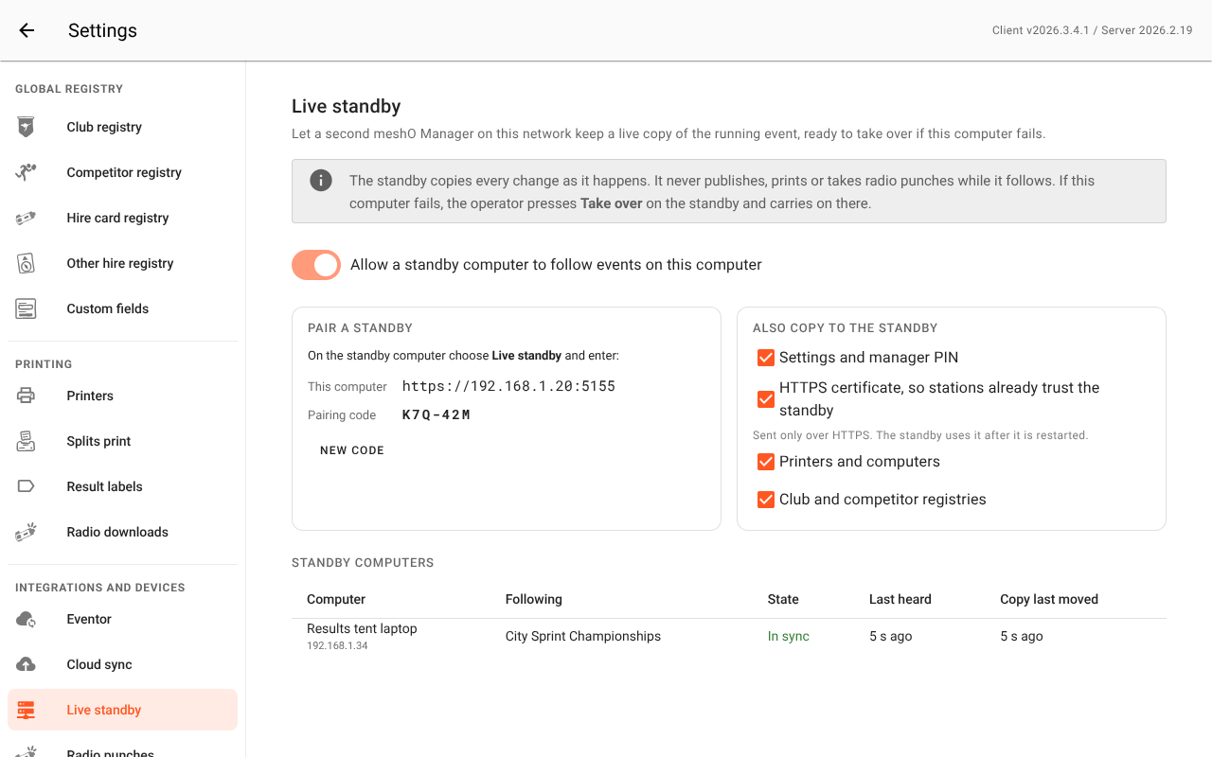Uncheck HTTPS certificate checkbox
This screenshot has width=1212, height=757.
[766, 399]
